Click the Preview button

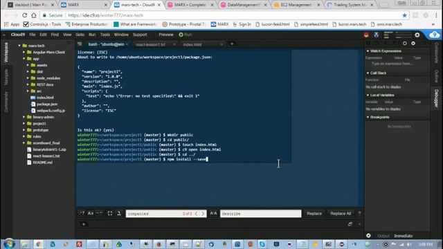pyautogui.click(x=166, y=35)
